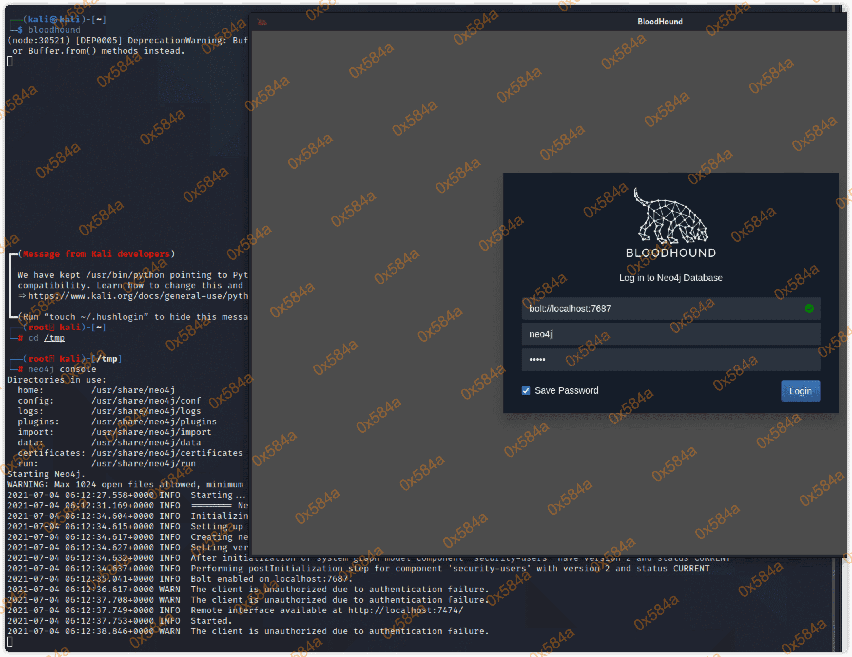Open the kali.org docs link in terminal
The height and width of the screenshot is (657, 852).
(x=137, y=296)
